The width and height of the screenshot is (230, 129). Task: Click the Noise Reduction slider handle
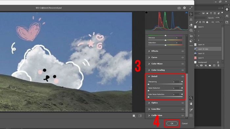tap(149, 91)
